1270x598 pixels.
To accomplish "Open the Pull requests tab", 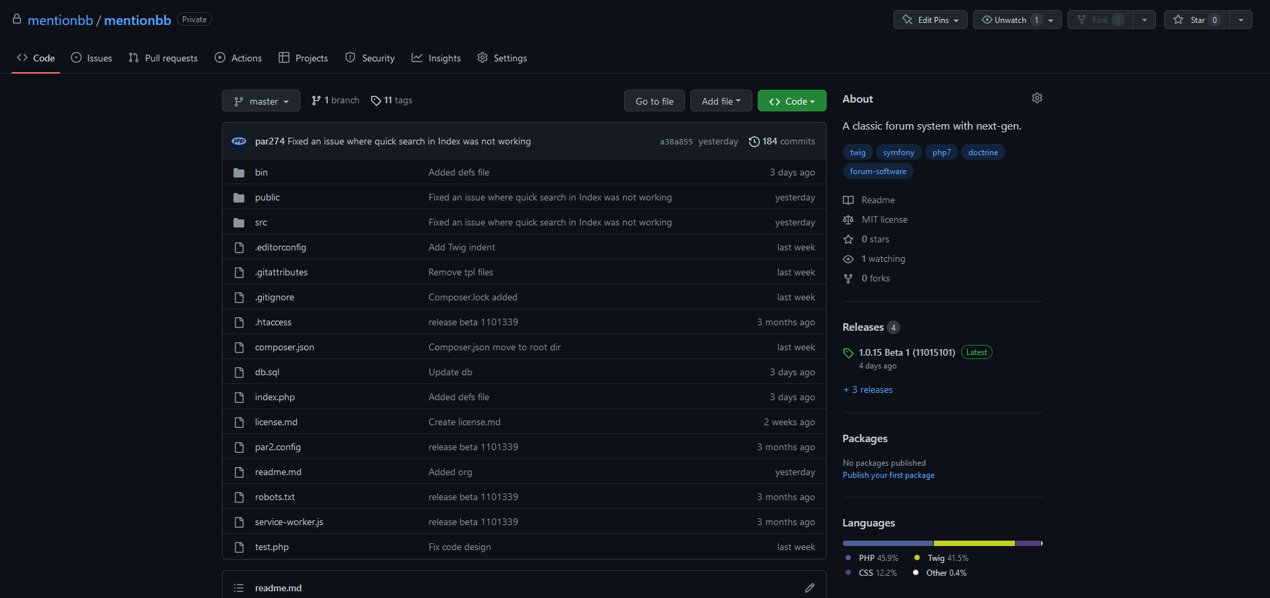I will click(163, 58).
